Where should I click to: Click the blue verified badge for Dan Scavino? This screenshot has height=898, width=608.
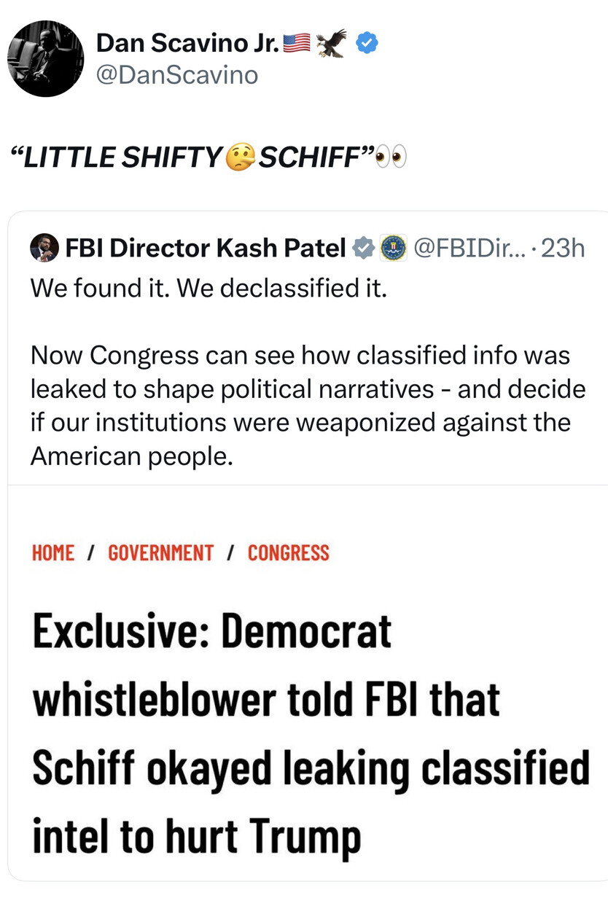[x=367, y=44]
